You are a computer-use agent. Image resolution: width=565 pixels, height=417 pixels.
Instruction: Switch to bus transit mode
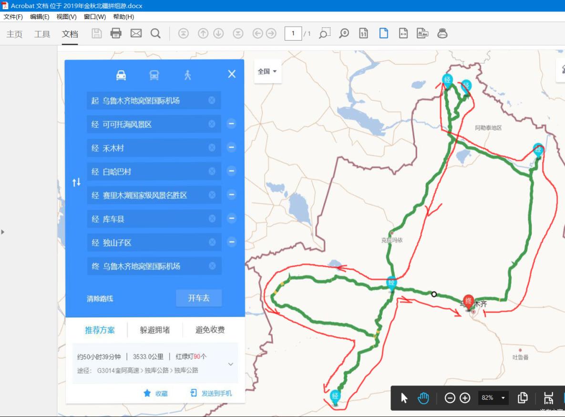point(154,74)
